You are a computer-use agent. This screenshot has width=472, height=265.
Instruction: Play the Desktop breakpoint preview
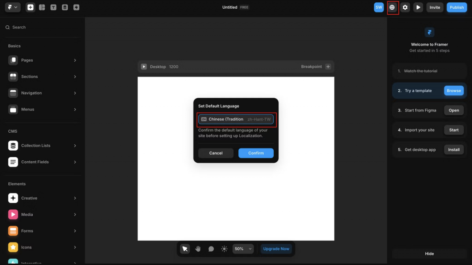(144, 66)
